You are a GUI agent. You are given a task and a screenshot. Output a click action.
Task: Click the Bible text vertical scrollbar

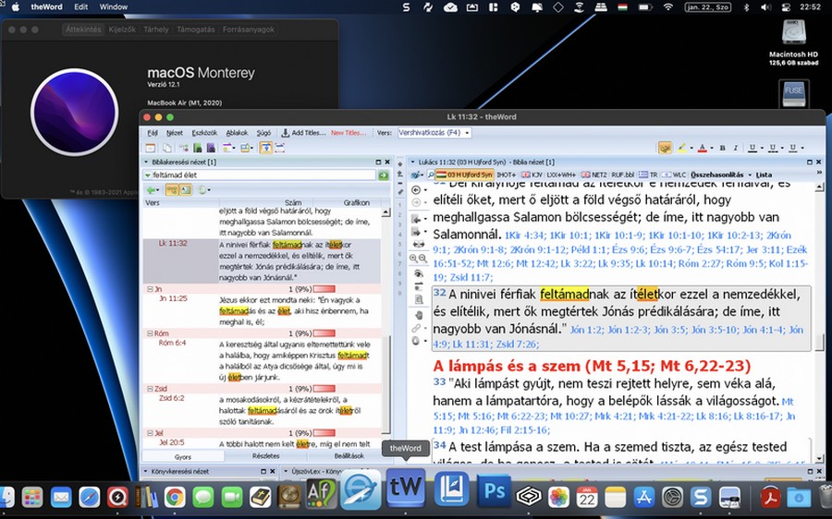820,323
